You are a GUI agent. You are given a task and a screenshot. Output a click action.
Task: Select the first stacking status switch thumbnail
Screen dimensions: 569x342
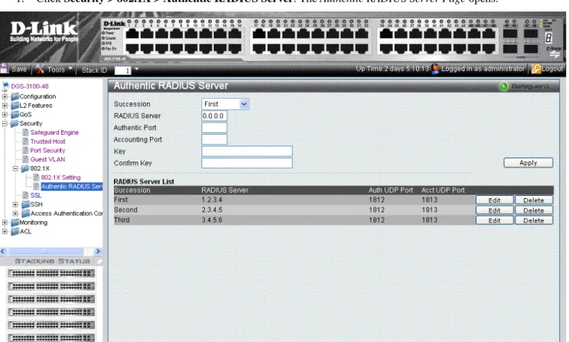pos(50,273)
